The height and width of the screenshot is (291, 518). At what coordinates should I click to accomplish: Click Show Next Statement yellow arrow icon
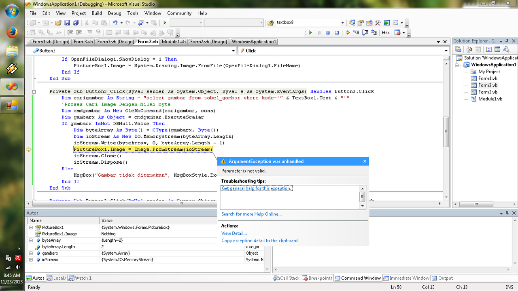coord(347,33)
